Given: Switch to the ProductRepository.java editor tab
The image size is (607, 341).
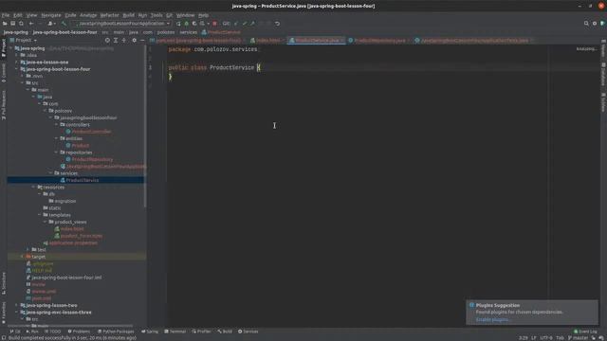Looking at the screenshot, I should tap(379, 40).
